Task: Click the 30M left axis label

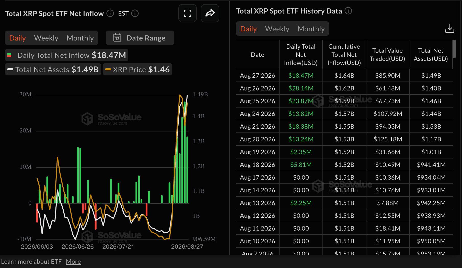Action: [26, 95]
